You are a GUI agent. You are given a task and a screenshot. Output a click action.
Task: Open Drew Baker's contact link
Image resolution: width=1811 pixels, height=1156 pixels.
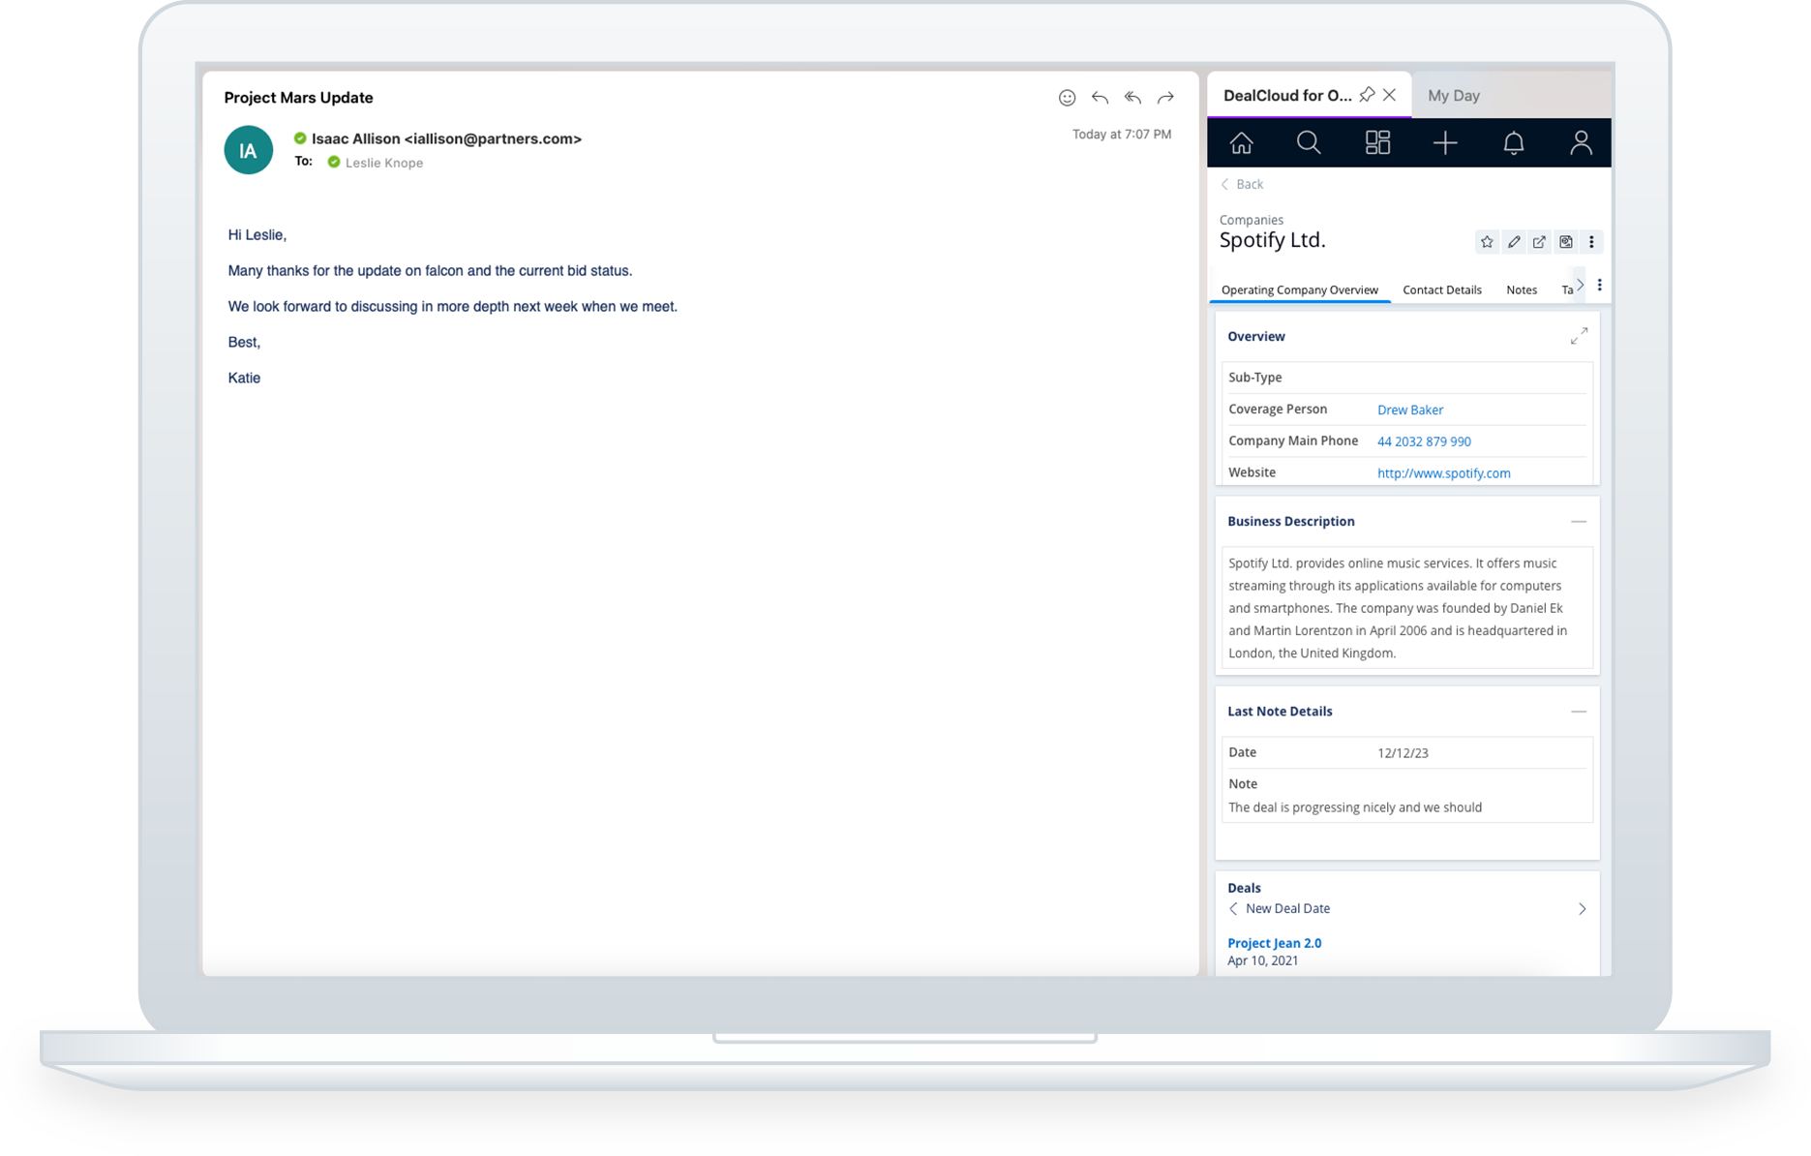tap(1410, 410)
